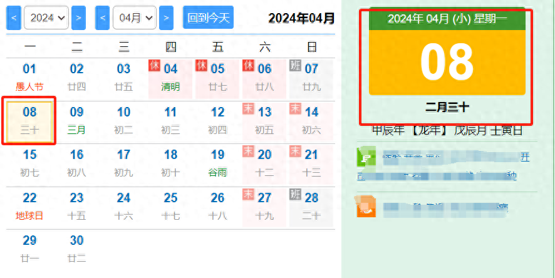Select date 09 三月

click(x=76, y=121)
